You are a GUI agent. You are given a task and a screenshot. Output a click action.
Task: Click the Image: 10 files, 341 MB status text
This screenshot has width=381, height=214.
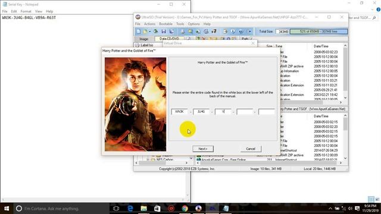click(266, 169)
